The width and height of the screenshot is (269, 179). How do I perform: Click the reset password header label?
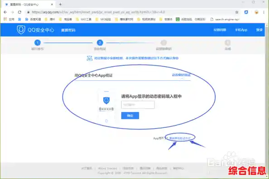pyautogui.click(x=68, y=30)
